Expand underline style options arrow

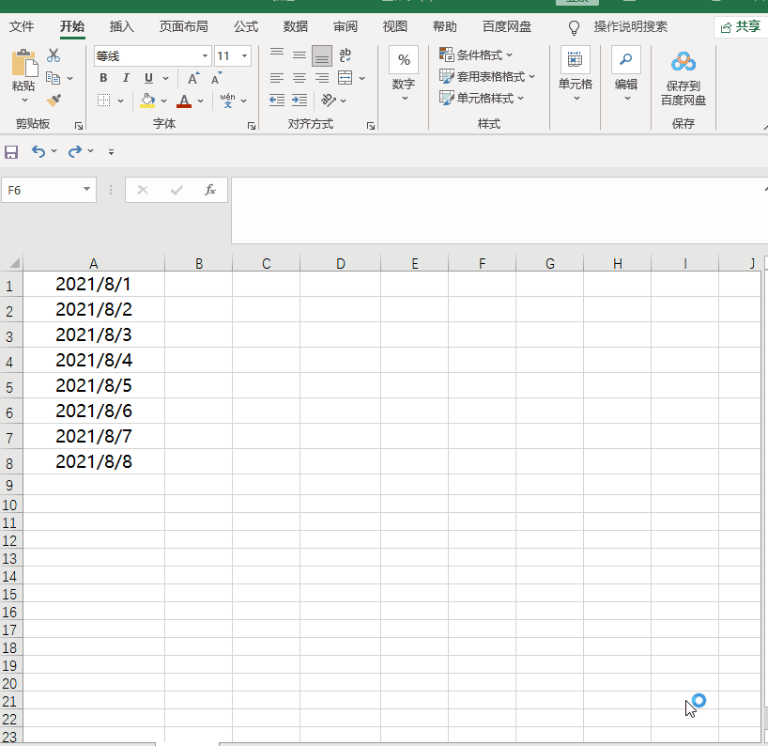tap(166, 78)
